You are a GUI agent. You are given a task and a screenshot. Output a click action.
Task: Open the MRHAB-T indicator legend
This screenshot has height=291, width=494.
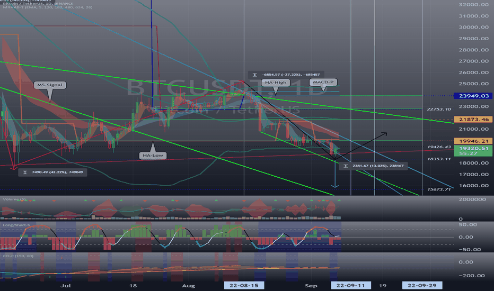(x=47, y=7)
